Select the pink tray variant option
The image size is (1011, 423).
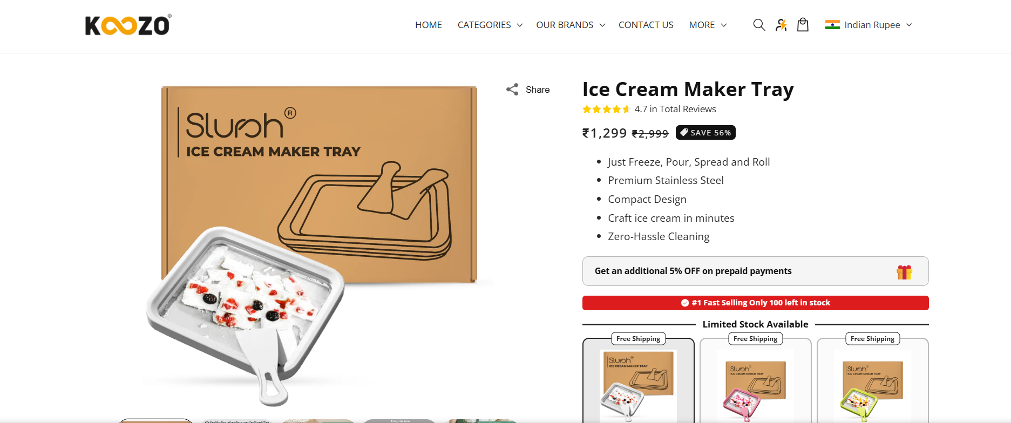coord(756,381)
